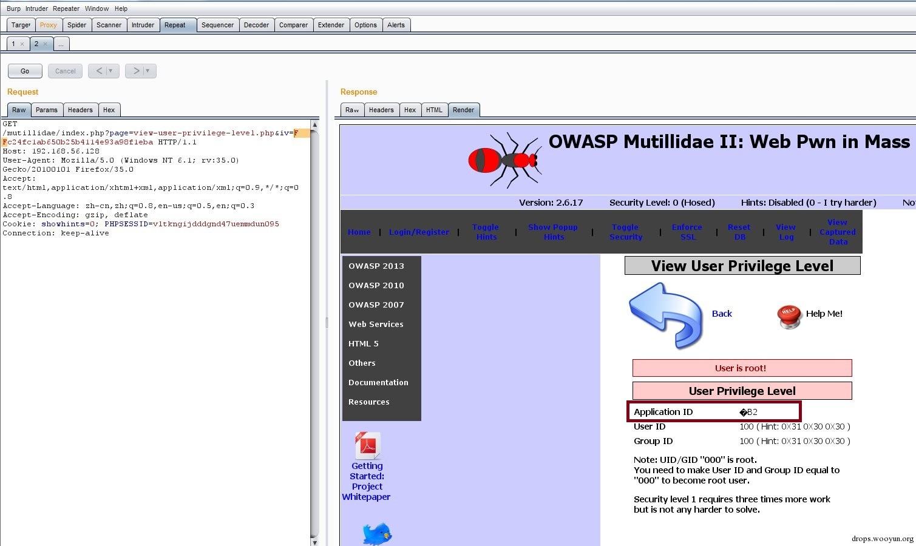Screen dimensions: 916x546
Task: Add new Repeater tab with ... button
Action: coord(61,44)
